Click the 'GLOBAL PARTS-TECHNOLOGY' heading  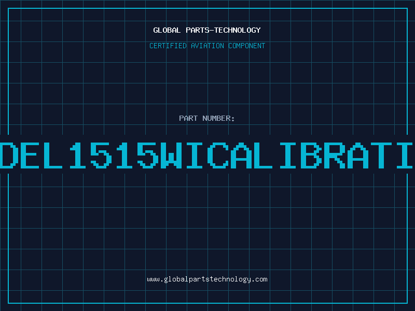click(x=207, y=30)
